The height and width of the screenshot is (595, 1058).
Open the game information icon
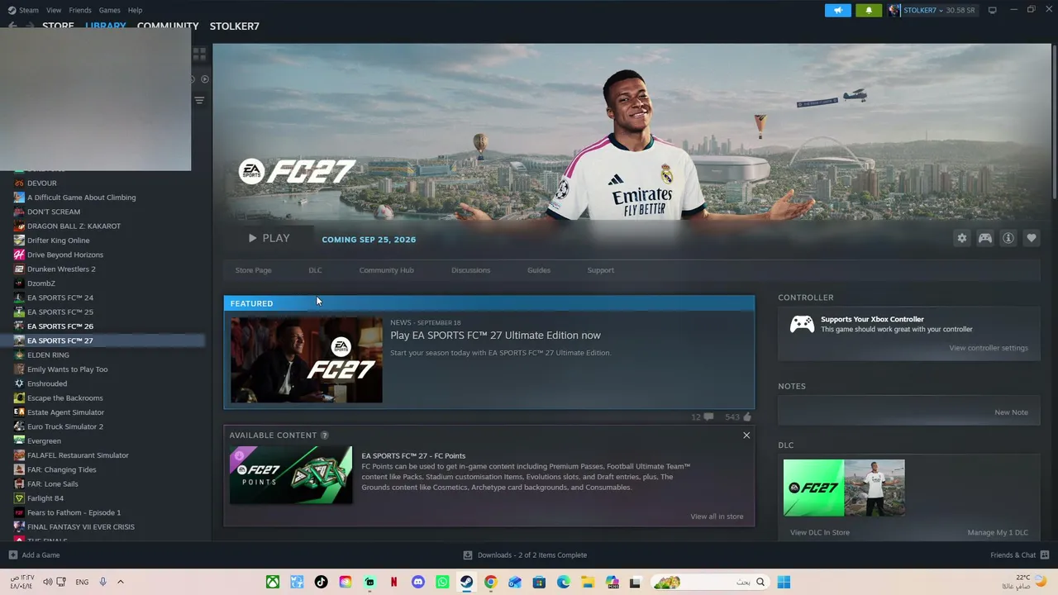(1008, 238)
